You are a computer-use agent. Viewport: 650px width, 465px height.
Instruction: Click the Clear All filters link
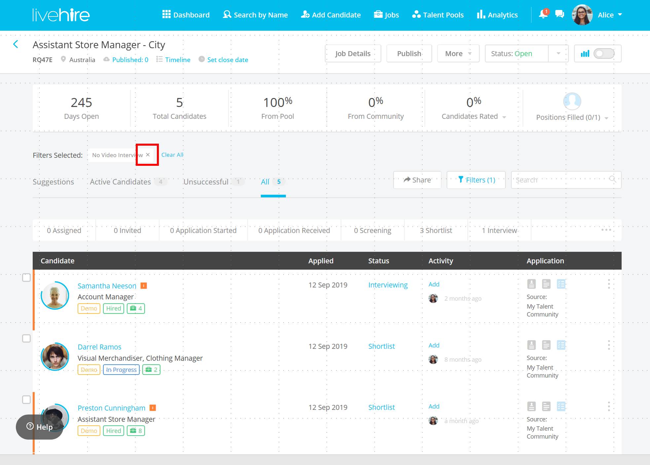[172, 155]
